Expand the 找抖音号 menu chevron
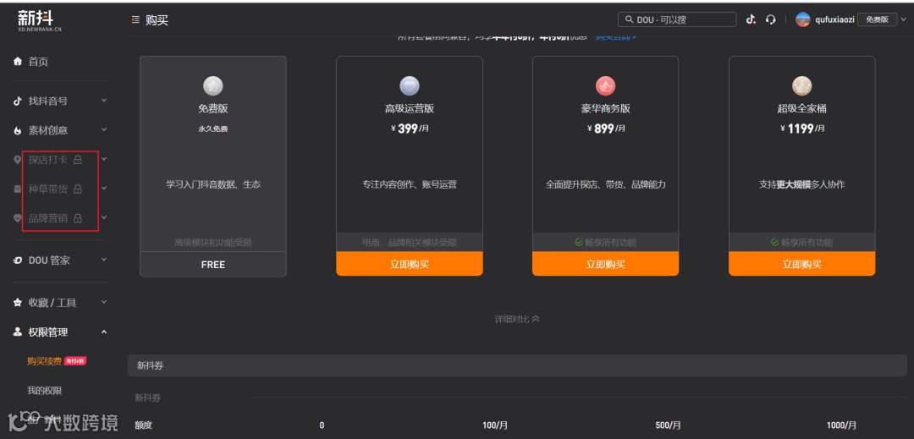 104,100
